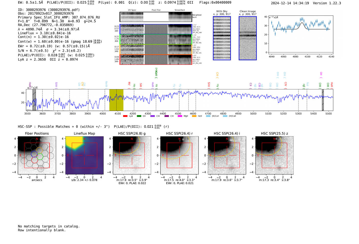
Task: Click the magenta MgII legend swatch
Action: (180, 116)
